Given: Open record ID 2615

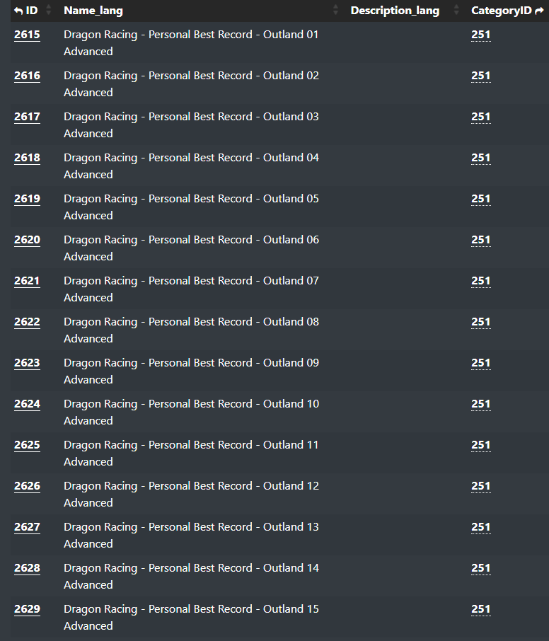Looking at the screenshot, I should click(27, 35).
